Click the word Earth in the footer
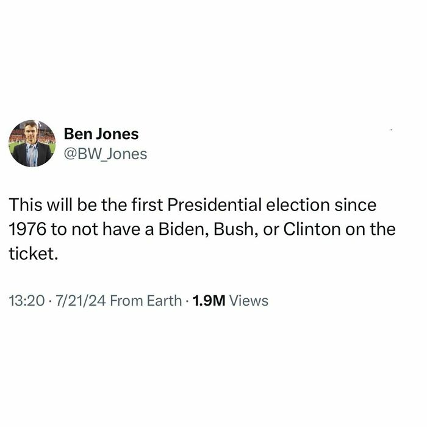The height and width of the screenshot is (427, 427). click(163, 300)
